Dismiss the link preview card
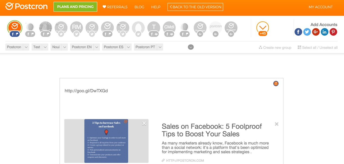Screen dimensions: 344x164 click(x=277, y=124)
